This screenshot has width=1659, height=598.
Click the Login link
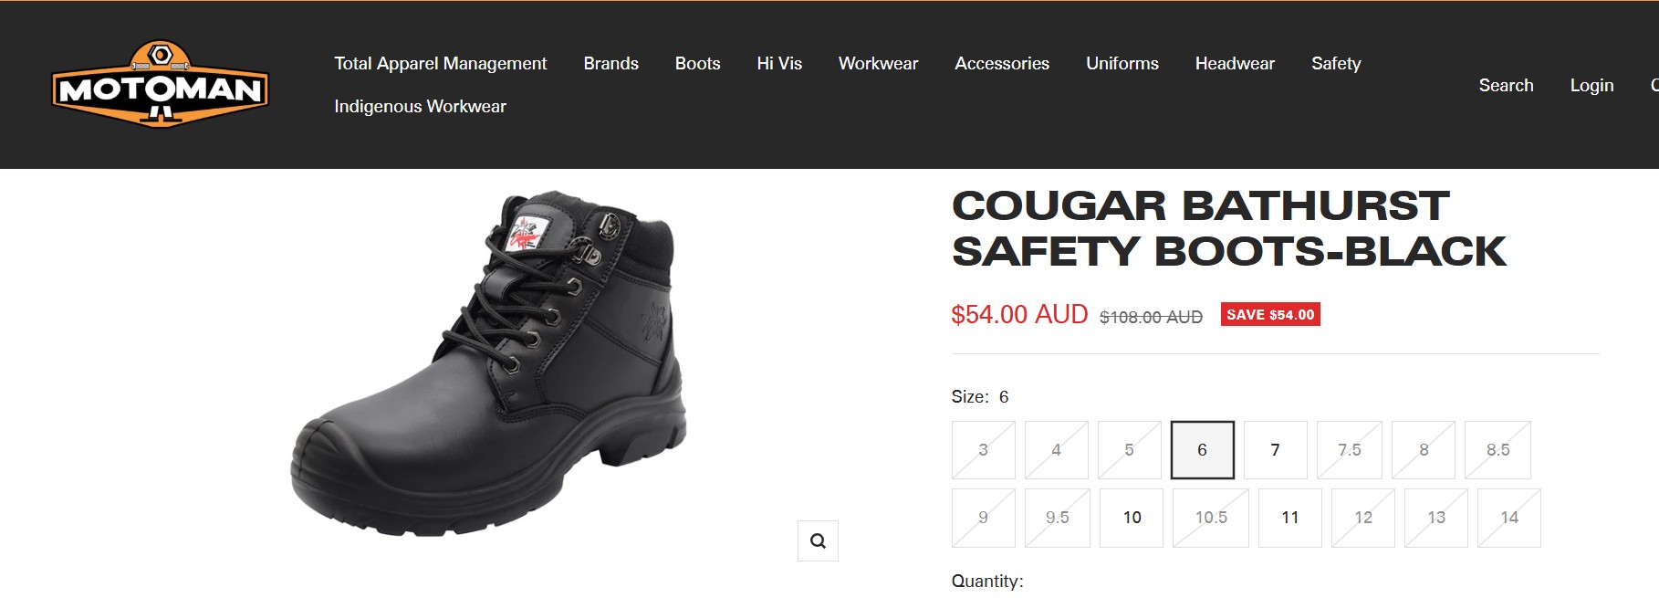[x=1591, y=85]
